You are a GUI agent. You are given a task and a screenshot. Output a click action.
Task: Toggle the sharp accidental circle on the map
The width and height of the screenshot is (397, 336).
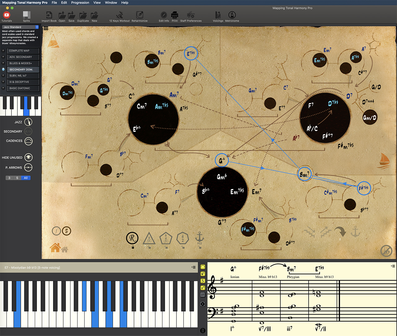66,231
